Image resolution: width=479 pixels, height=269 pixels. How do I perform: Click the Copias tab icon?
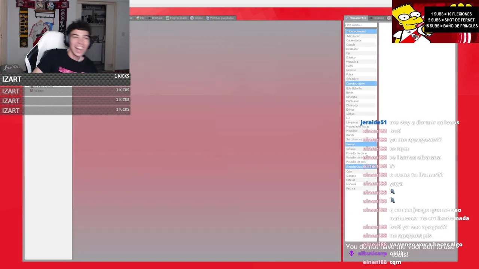192,18
